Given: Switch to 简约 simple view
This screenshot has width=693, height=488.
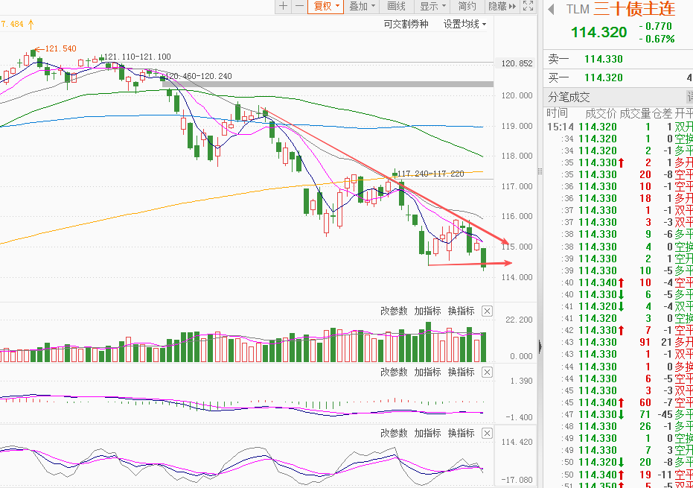Looking at the screenshot, I should (467, 6).
